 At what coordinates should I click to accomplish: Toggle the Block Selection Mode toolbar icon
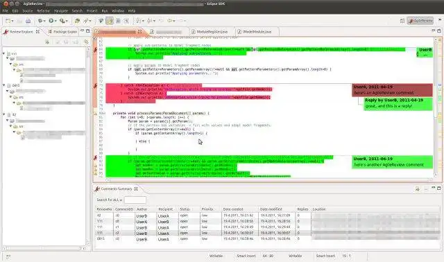tap(119, 21)
